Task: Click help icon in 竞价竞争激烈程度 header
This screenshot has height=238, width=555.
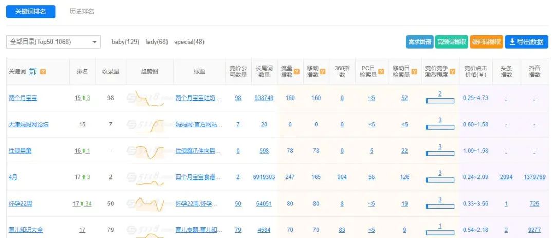Action: [x=452, y=72]
